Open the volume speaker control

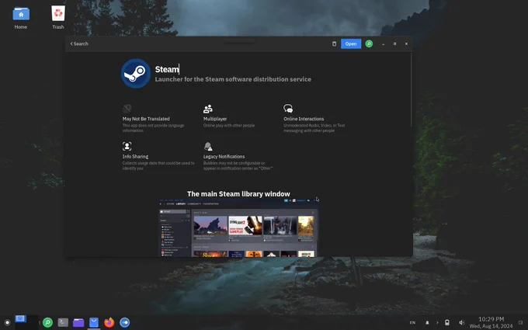[462, 322]
